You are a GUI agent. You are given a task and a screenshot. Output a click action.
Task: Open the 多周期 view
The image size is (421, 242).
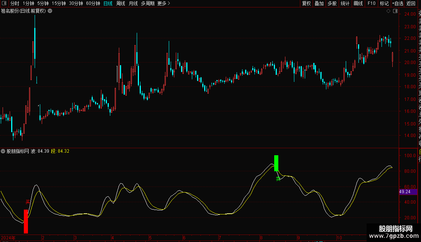coord(148,3)
